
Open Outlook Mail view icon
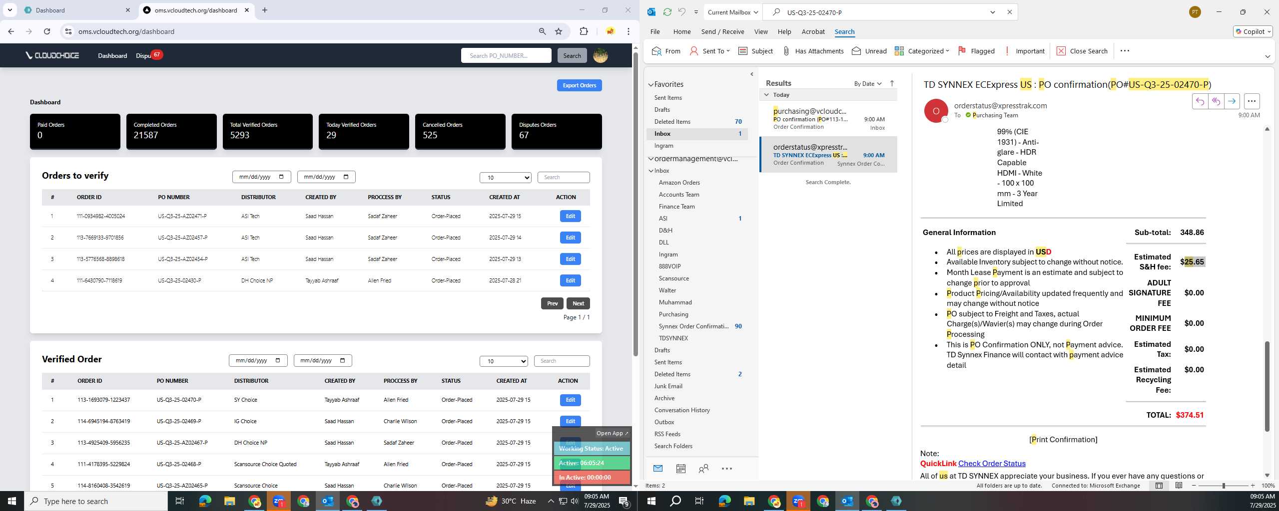658,468
